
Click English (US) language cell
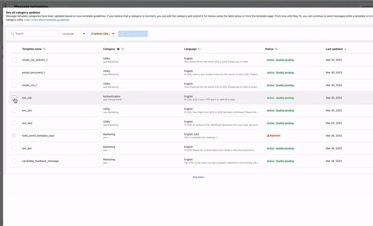coord(191,134)
